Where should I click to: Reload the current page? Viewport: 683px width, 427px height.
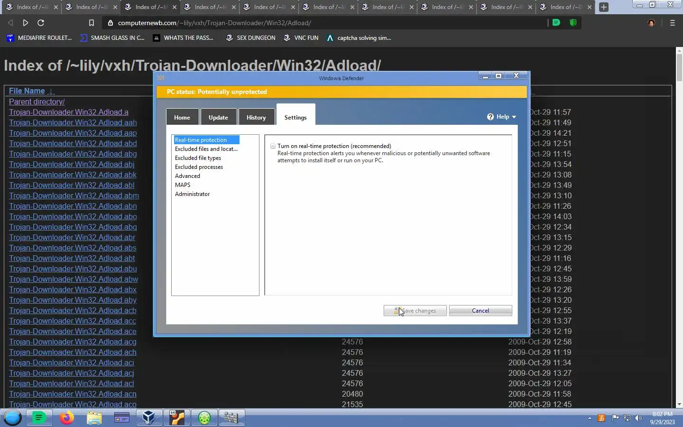[41, 23]
